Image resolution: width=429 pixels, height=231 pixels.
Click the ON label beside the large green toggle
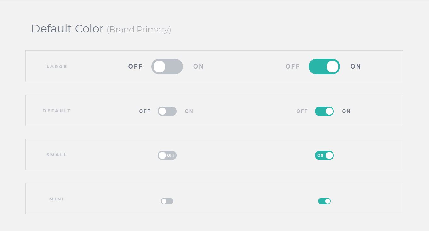pyautogui.click(x=356, y=66)
